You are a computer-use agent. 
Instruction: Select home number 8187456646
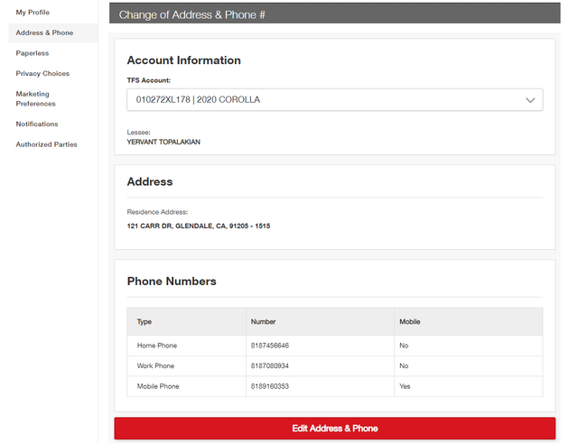270,346
